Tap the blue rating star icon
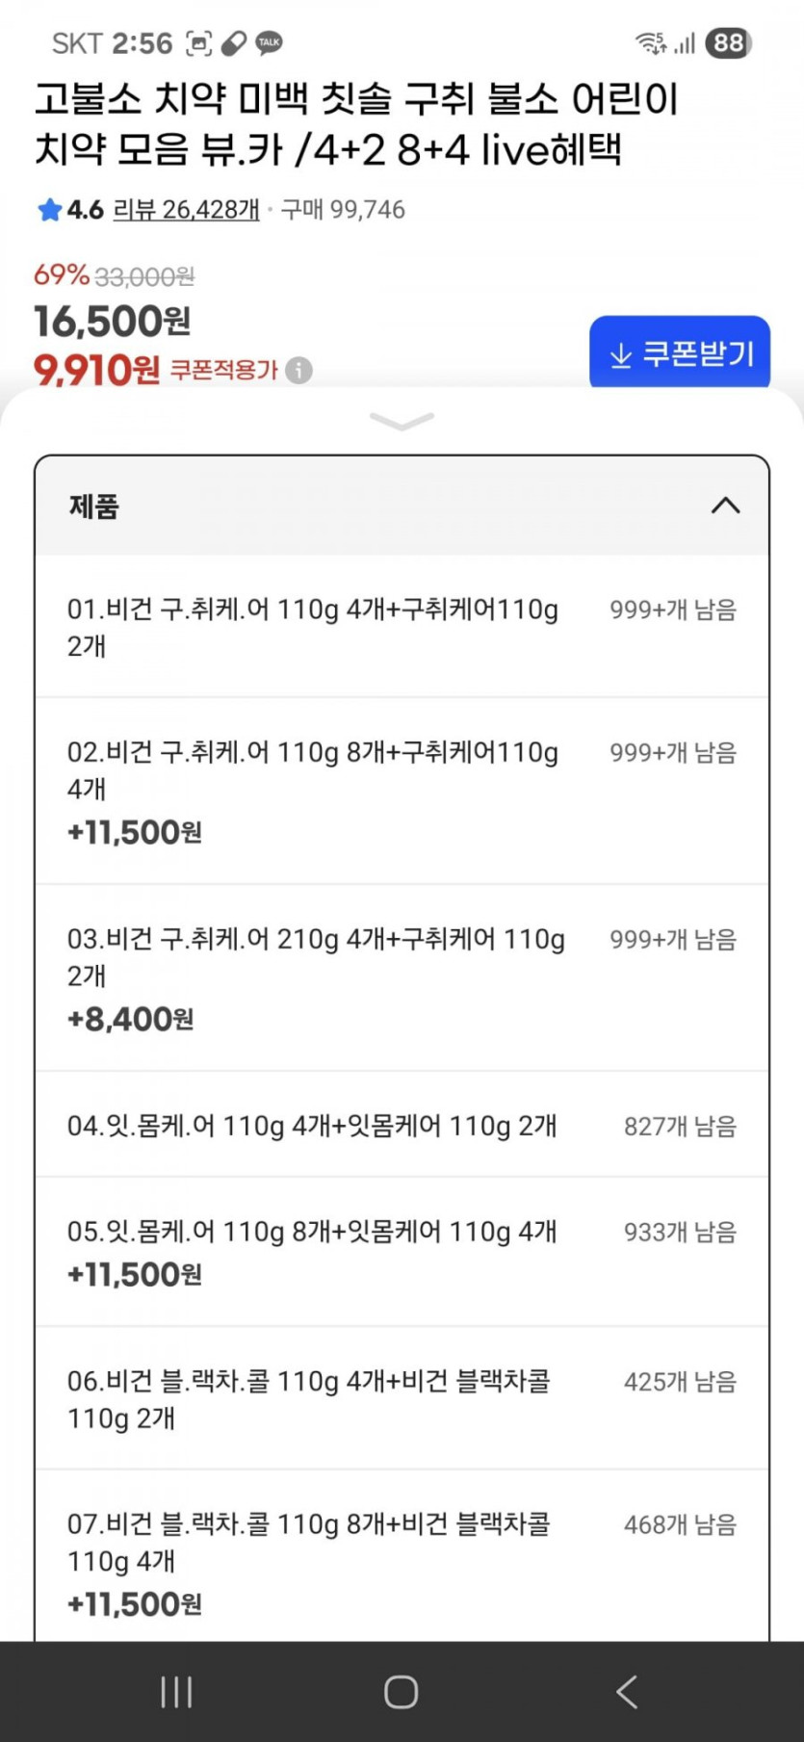Screen dimensions: 804x1742 (x=50, y=210)
